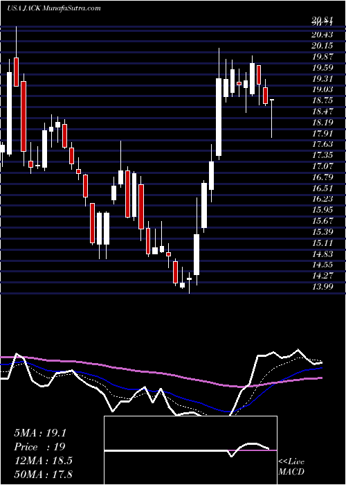This screenshot has height=485, width=346.
Task: Click the 5MA : 19.1 value
Action: tap(40, 433)
